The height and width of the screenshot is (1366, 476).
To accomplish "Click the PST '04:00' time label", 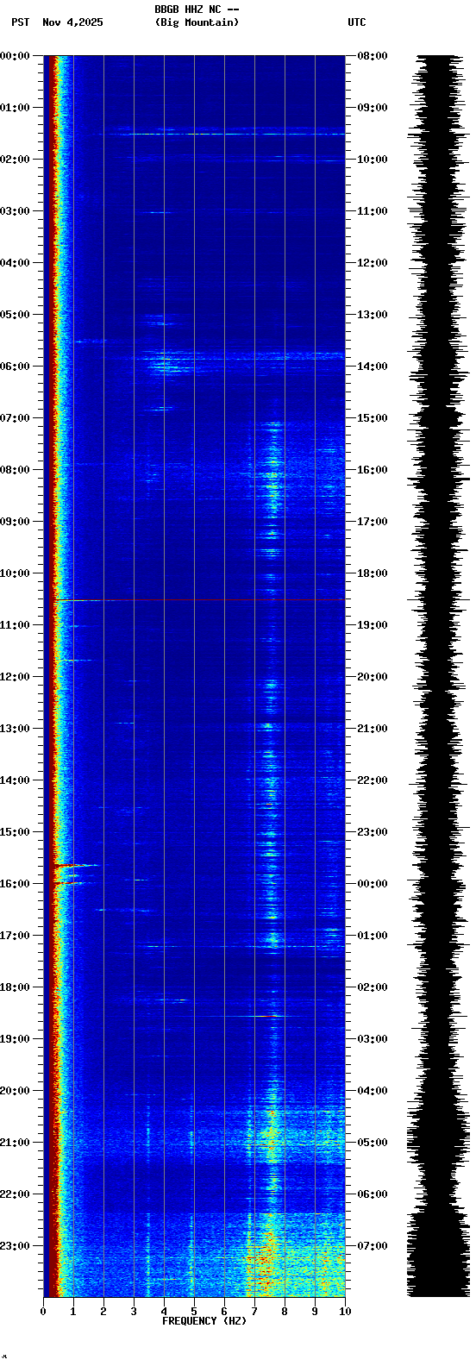I will click(16, 263).
